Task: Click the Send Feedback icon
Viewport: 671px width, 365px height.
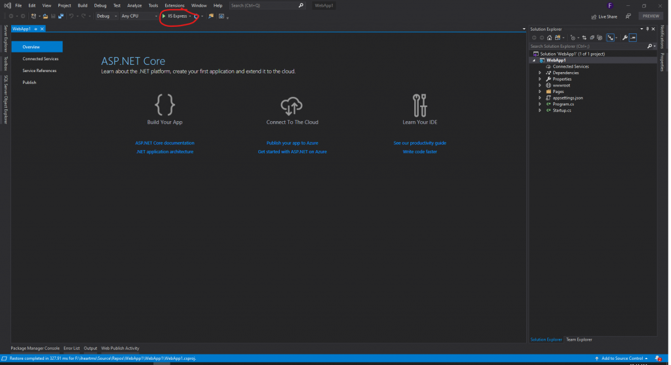Action: 628,16
